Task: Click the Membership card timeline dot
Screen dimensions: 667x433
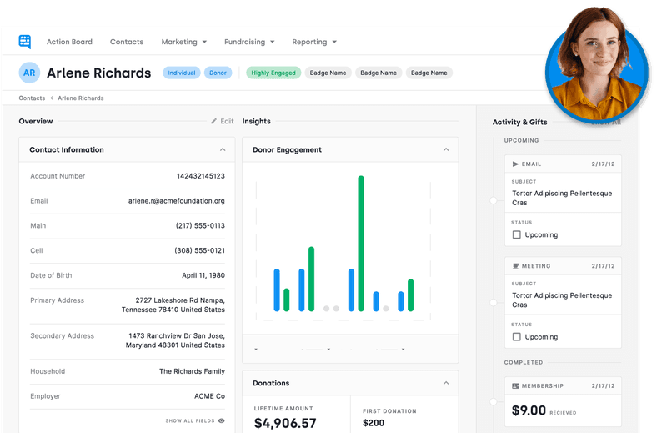Action: coord(494,401)
